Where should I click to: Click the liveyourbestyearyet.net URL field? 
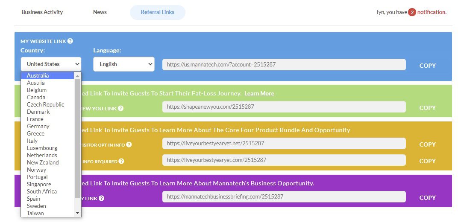click(284, 144)
